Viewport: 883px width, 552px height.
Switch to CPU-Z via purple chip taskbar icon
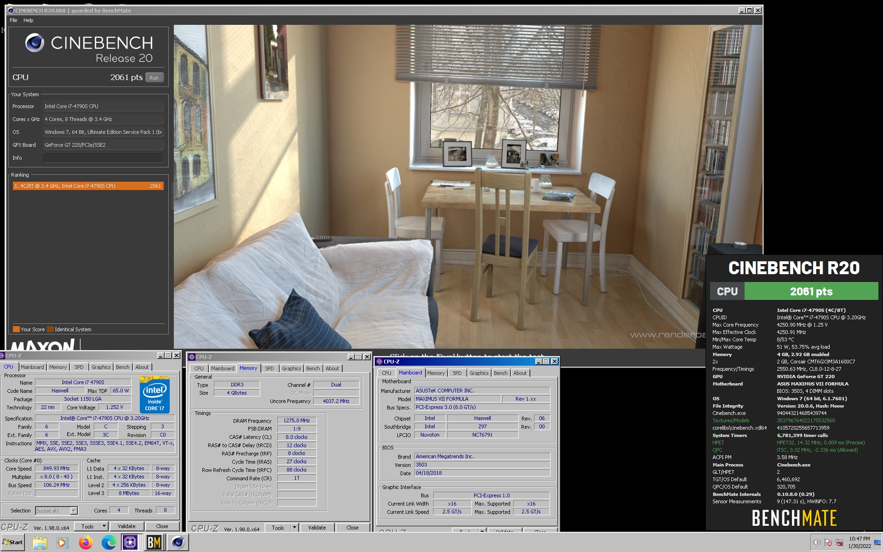pyautogui.click(x=130, y=543)
